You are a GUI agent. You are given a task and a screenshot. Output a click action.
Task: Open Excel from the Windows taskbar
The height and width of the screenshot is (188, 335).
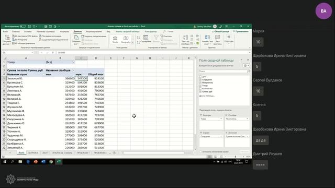click(x=59, y=161)
